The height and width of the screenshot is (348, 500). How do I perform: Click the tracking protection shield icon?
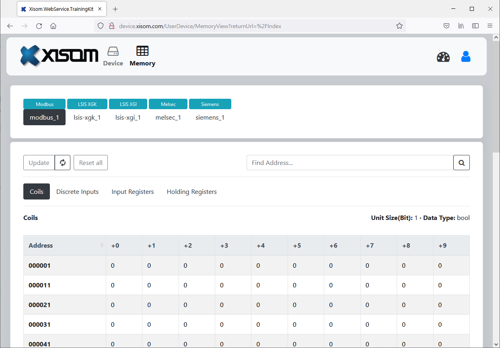point(101,26)
